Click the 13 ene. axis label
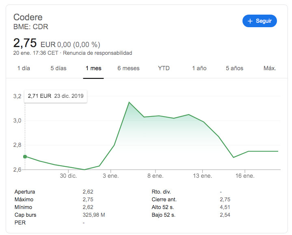 coord(202,176)
